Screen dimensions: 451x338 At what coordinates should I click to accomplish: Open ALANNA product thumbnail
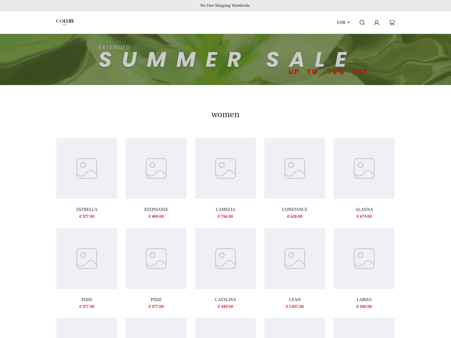click(364, 168)
